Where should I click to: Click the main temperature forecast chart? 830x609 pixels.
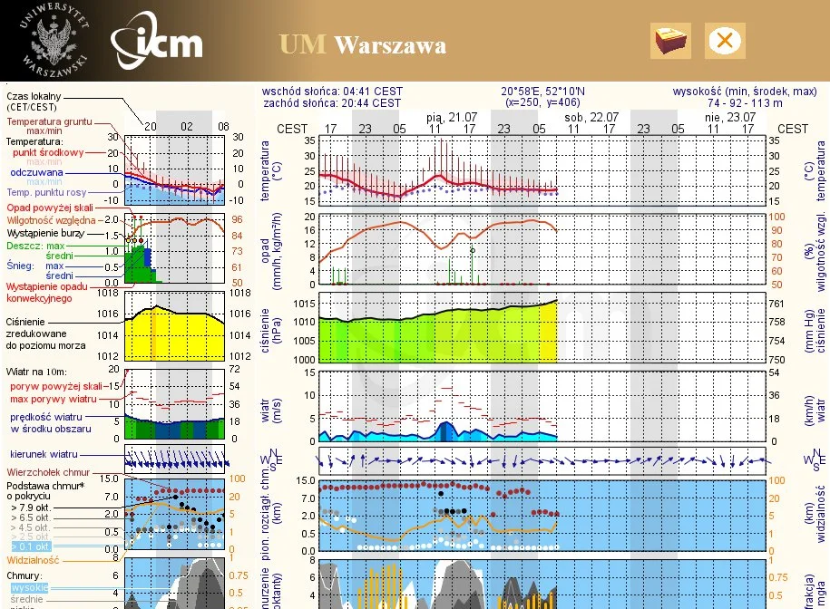542,170
